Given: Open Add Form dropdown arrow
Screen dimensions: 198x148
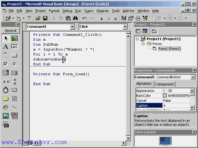Looking at the screenshot, I should pos(24,18).
